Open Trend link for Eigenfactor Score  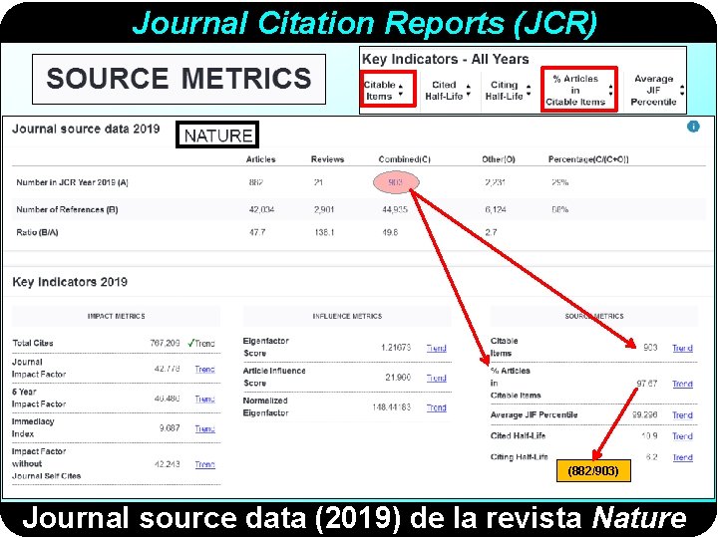(x=437, y=348)
